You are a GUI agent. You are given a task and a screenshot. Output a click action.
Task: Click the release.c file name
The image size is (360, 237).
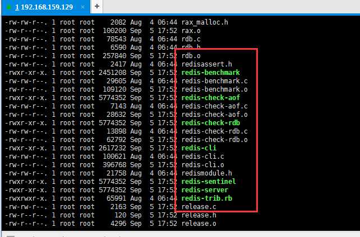[199, 207]
